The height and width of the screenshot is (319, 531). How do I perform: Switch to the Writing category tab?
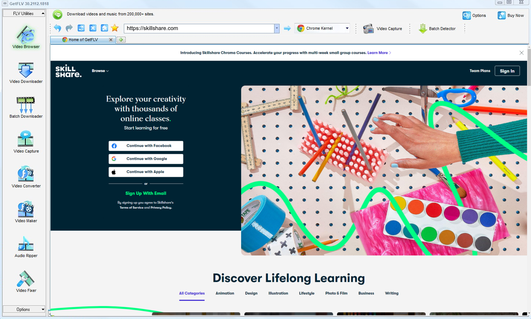point(392,293)
